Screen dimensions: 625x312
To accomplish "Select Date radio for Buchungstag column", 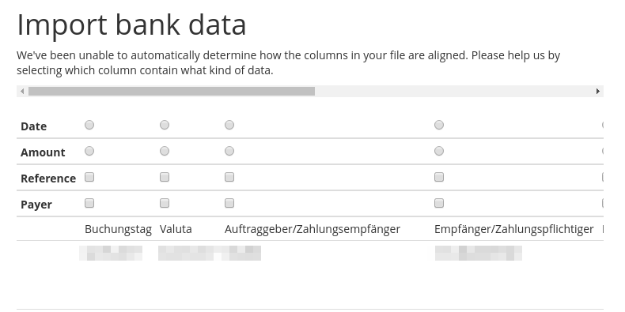I will [89, 125].
